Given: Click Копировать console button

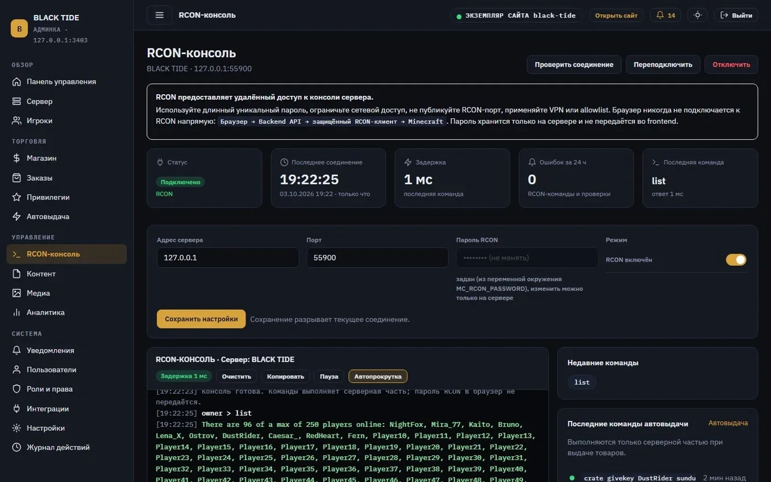Looking at the screenshot, I should 285,376.
